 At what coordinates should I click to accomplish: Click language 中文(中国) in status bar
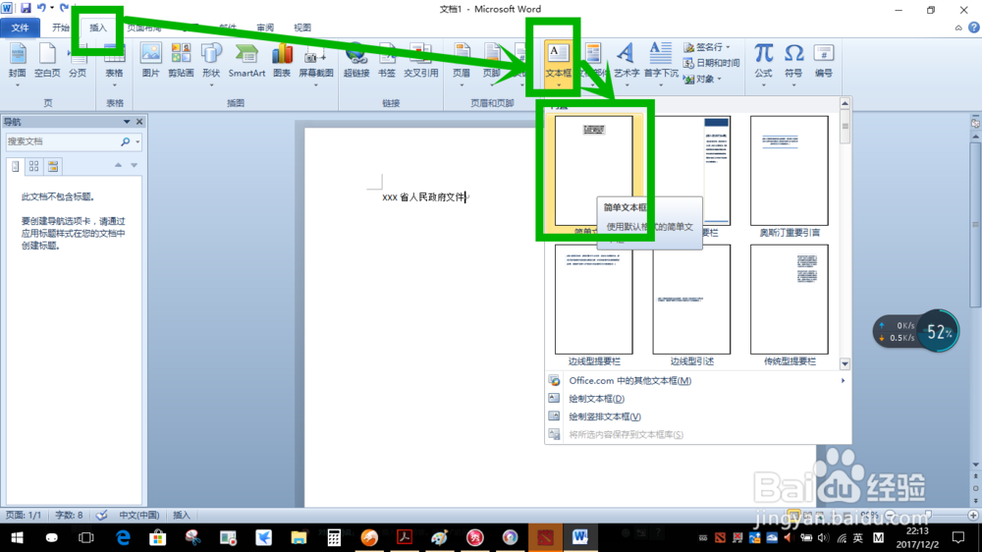pyautogui.click(x=139, y=515)
